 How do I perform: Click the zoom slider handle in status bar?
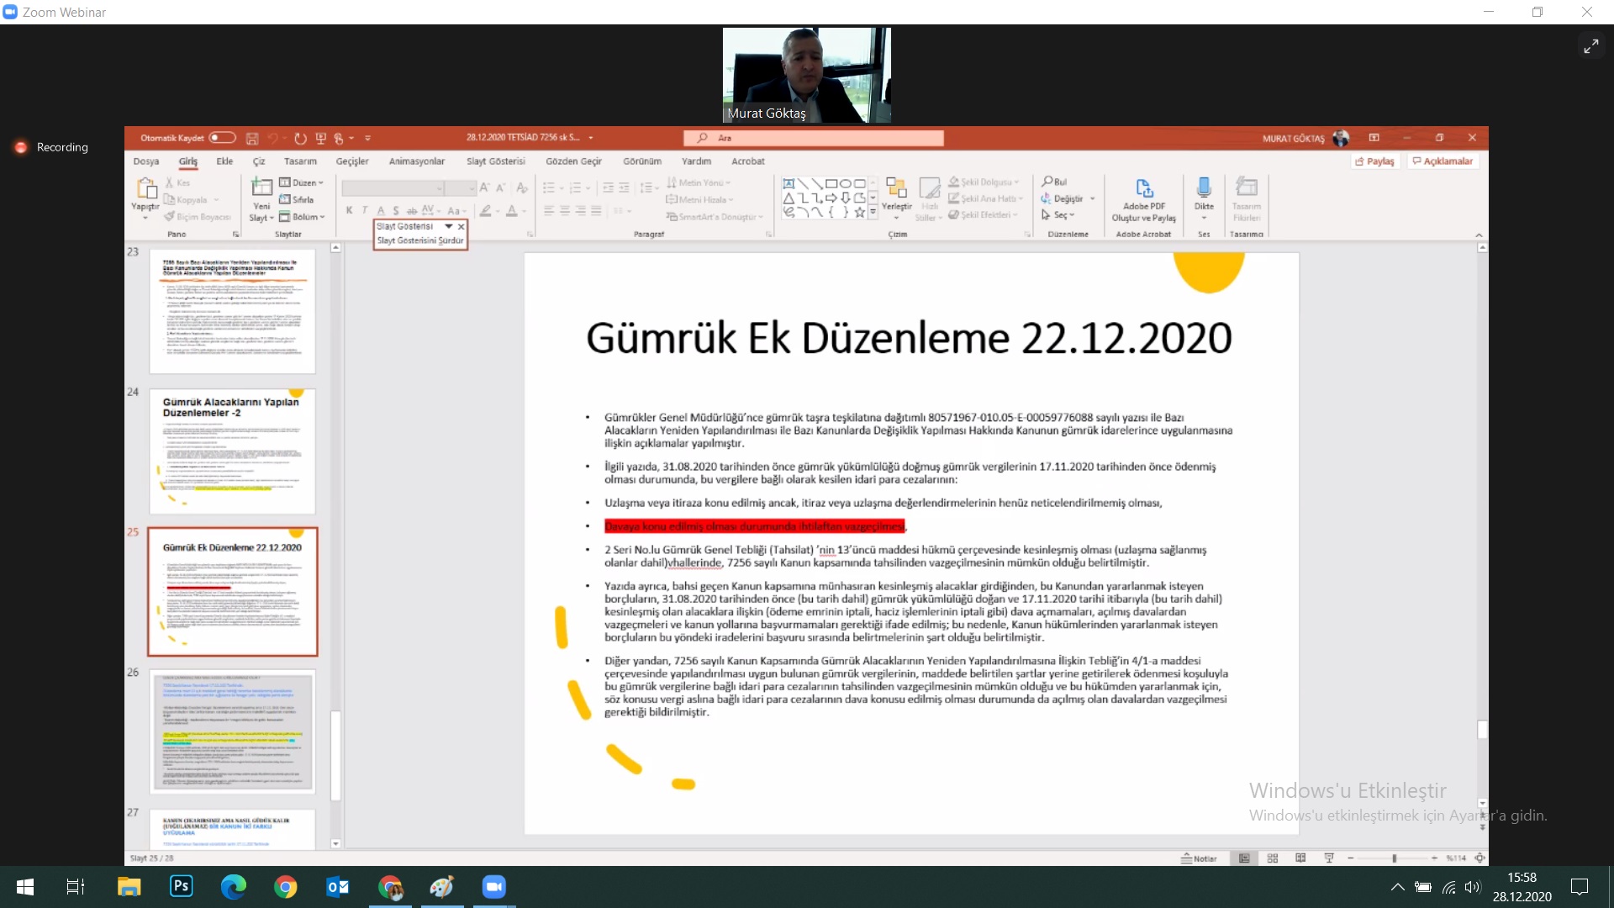pyautogui.click(x=1394, y=858)
